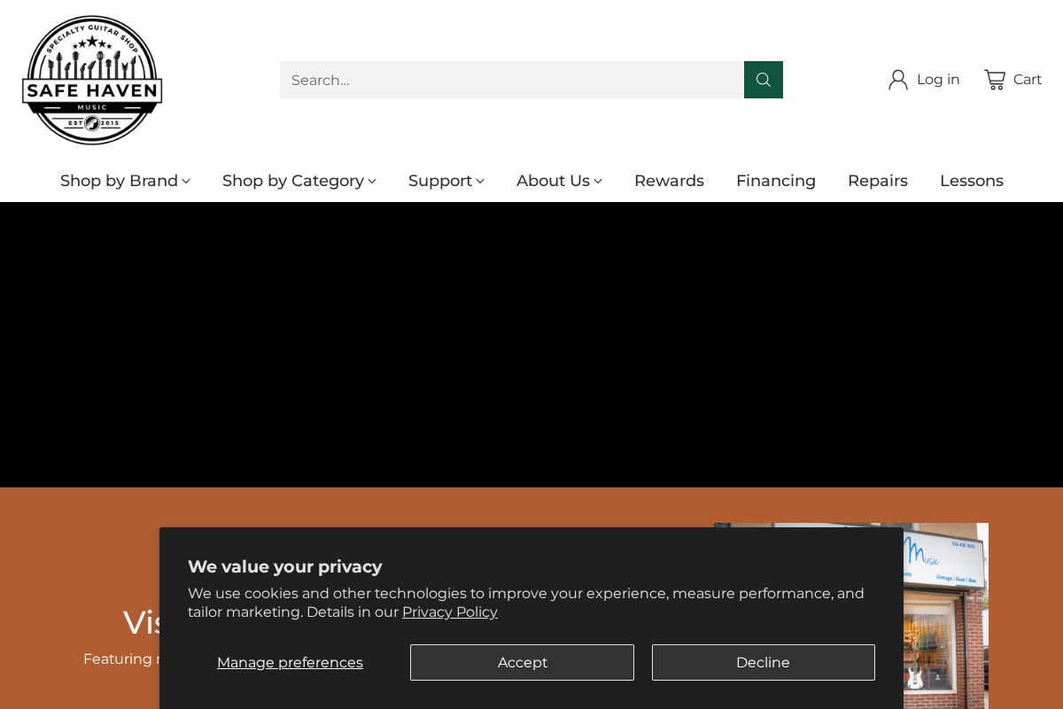This screenshot has width=1063, height=709.
Task: Open the Shop by Category dropdown
Action: [299, 181]
